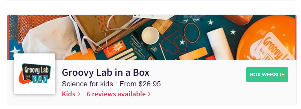Viewport: 301px width, 109px height.
Task: Open the 6 reviews available link
Action: point(116,94)
